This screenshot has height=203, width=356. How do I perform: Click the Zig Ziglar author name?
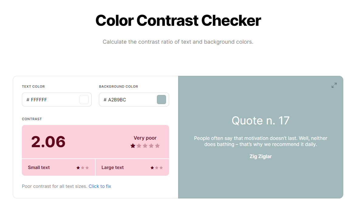pyautogui.click(x=260, y=156)
